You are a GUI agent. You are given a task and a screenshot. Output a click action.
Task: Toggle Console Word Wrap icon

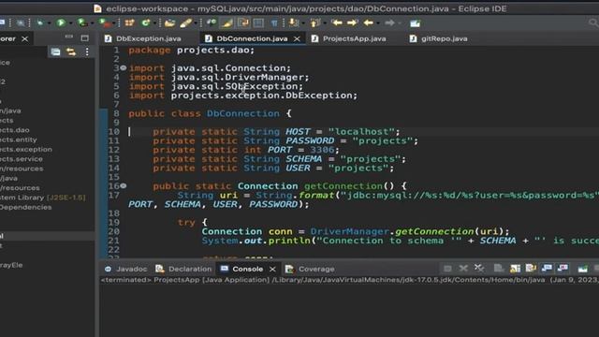pos(531,269)
